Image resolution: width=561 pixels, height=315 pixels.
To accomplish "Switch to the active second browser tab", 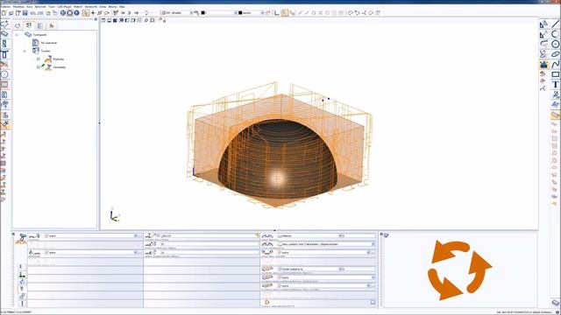I will pyautogui.click(x=29, y=25).
